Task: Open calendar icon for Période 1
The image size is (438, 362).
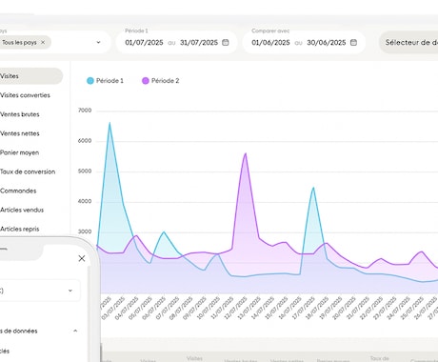Action: [x=226, y=42]
